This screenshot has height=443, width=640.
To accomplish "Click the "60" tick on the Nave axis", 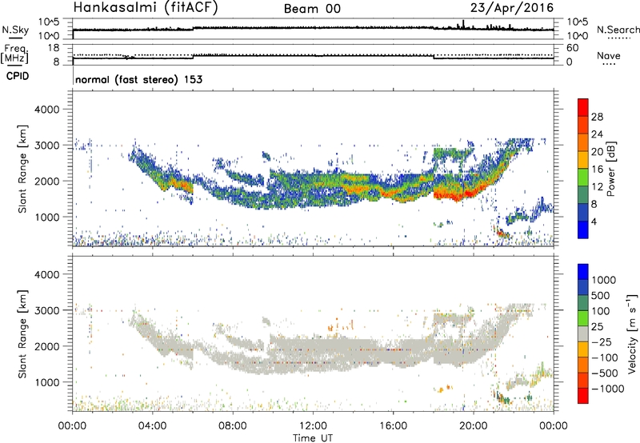I will click(x=572, y=48).
